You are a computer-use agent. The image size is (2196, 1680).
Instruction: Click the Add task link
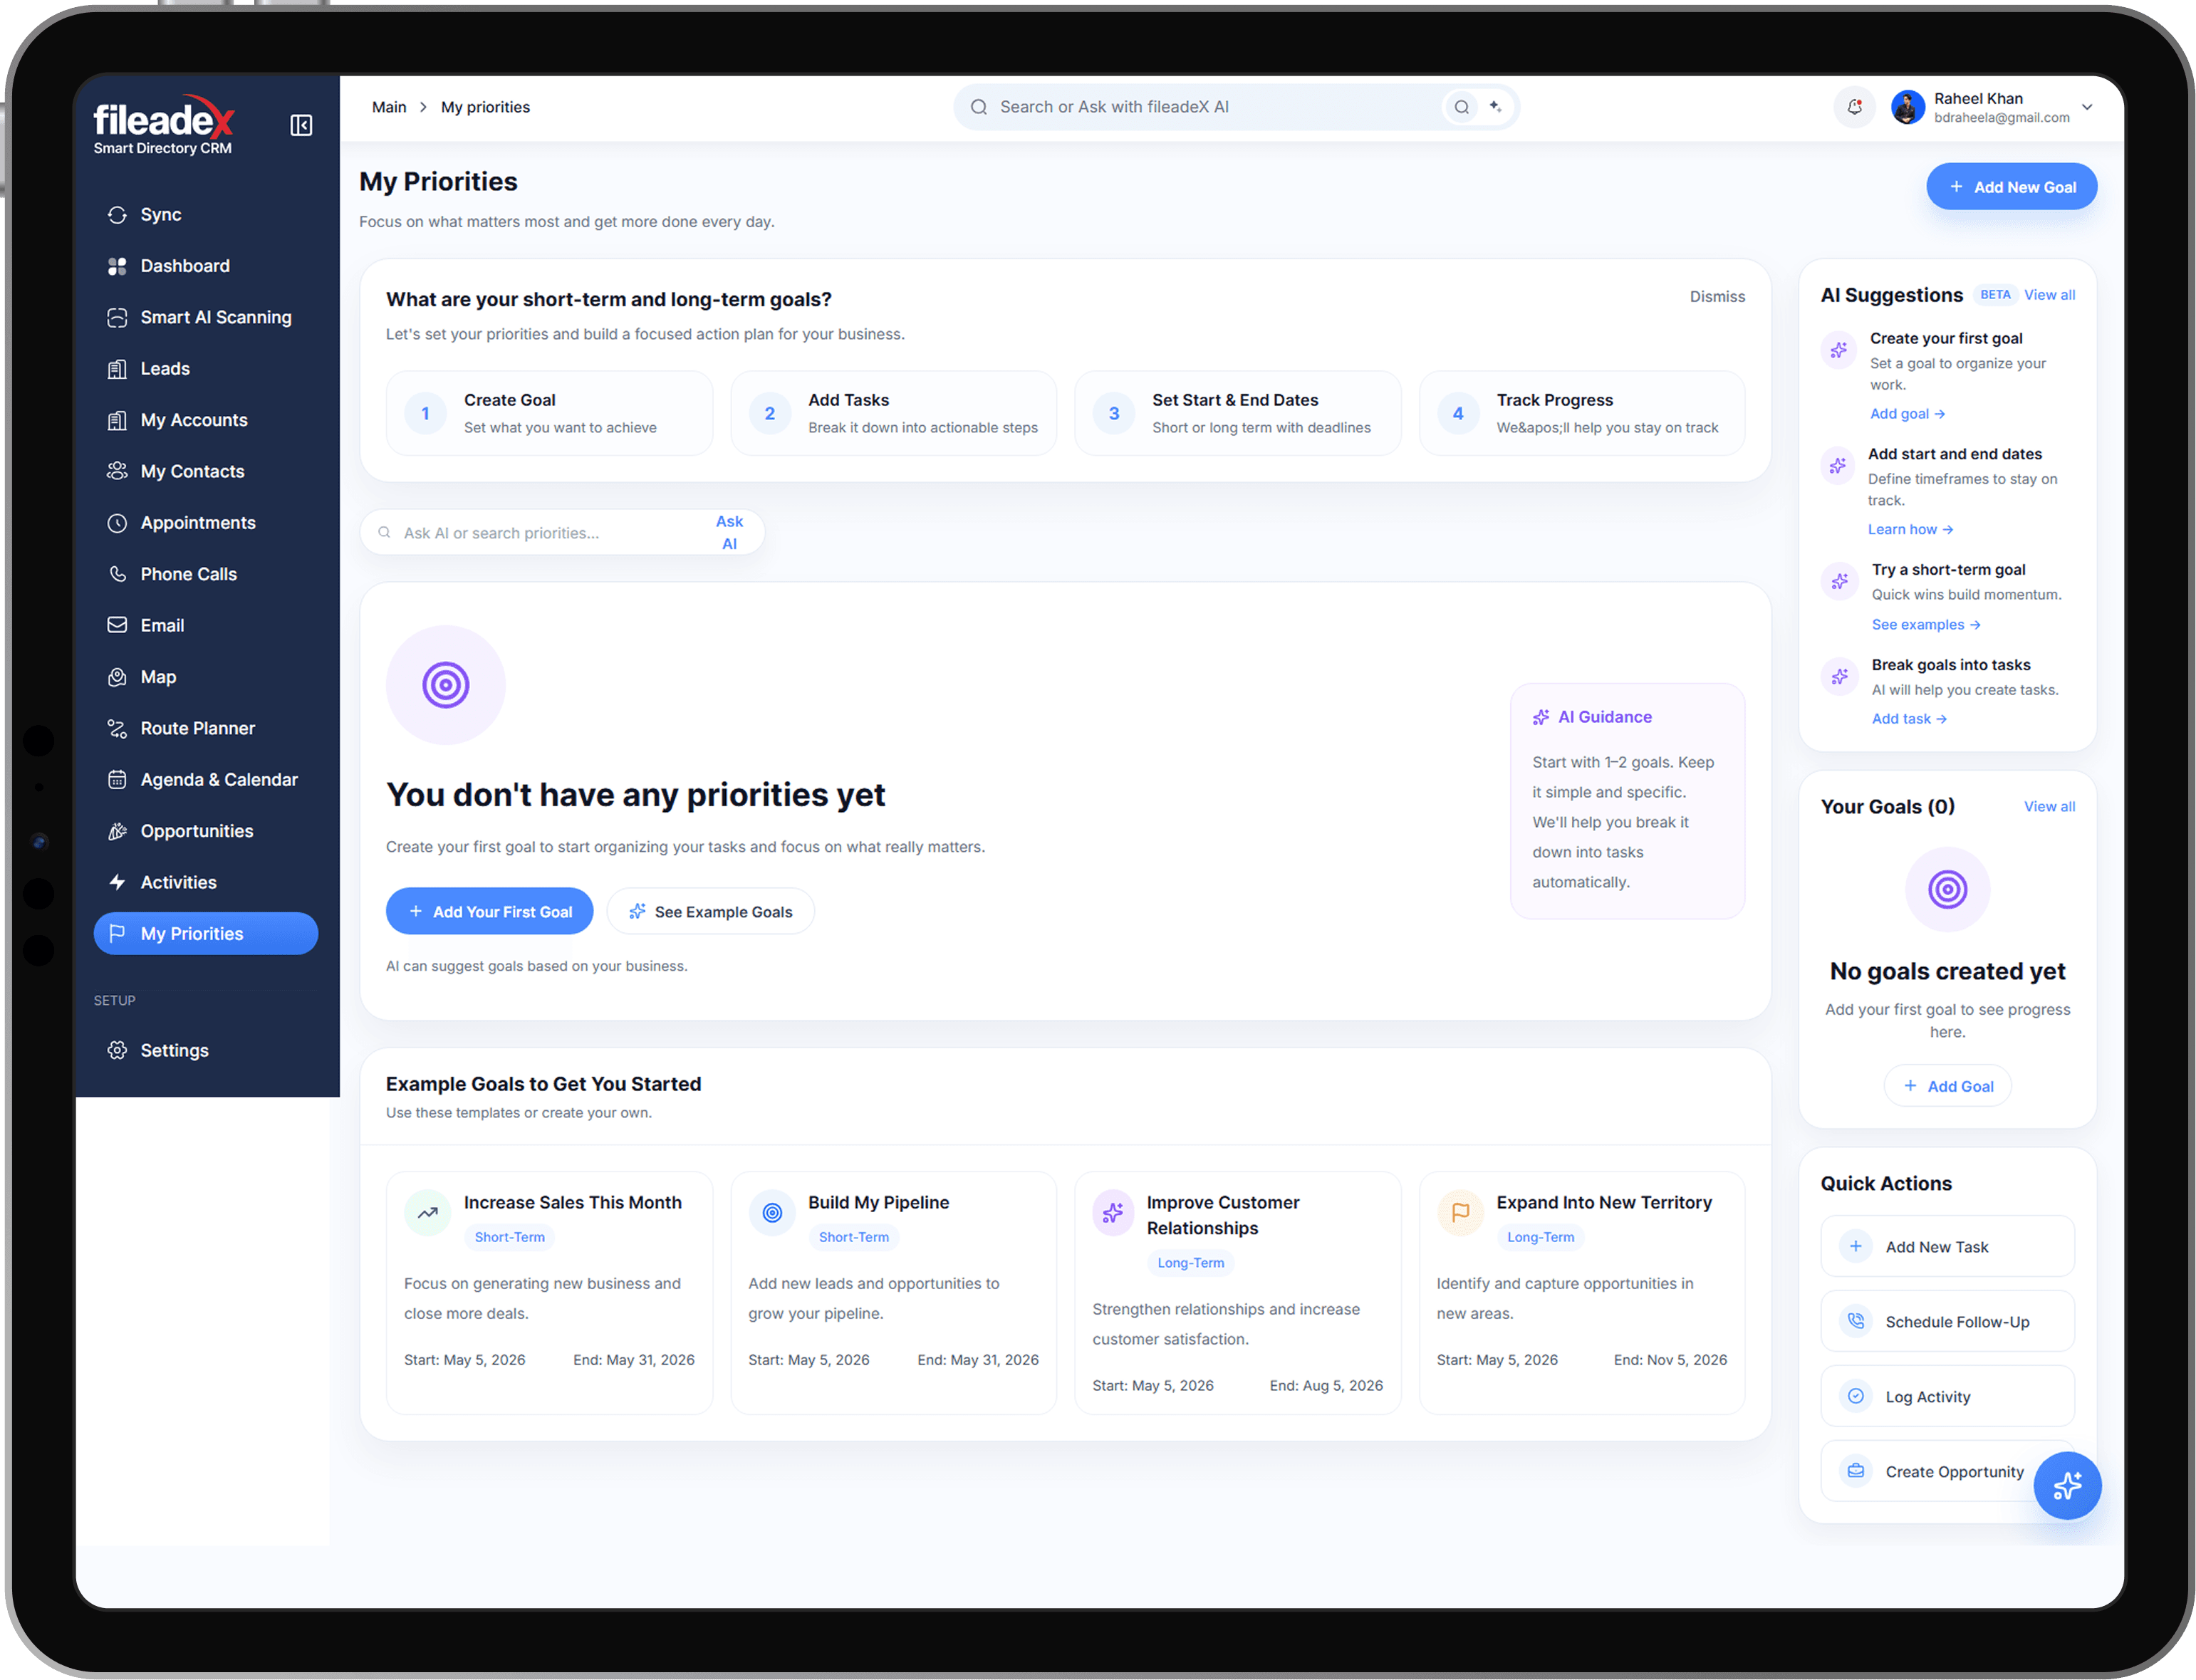[x=1908, y=719]
